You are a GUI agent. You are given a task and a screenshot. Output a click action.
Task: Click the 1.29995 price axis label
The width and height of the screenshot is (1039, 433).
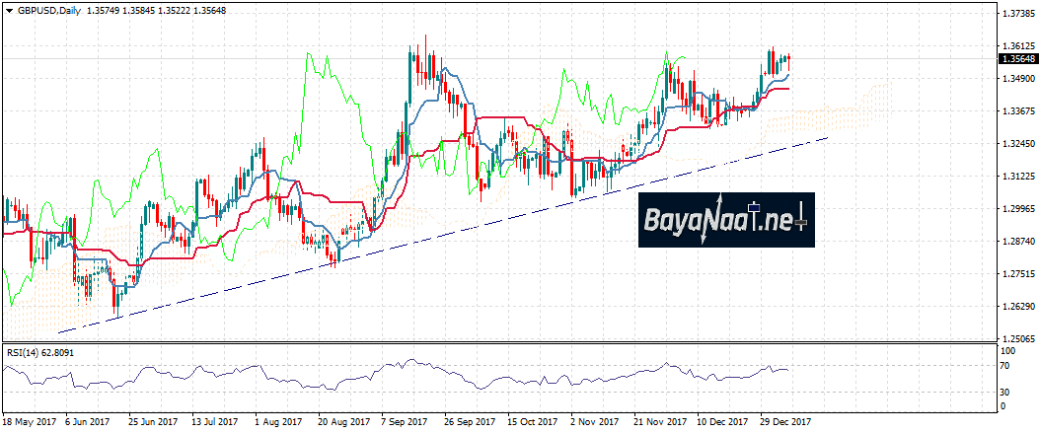[x=1016, y=209]
